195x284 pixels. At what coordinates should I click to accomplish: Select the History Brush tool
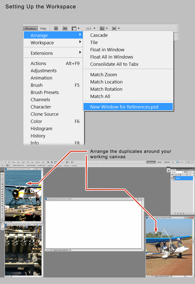2,196
